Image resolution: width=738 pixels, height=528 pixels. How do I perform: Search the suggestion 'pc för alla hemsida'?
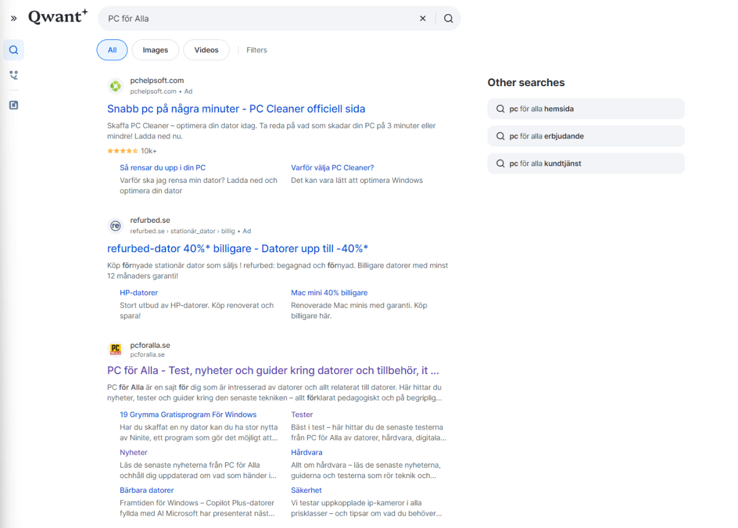[x=585, y=108]
